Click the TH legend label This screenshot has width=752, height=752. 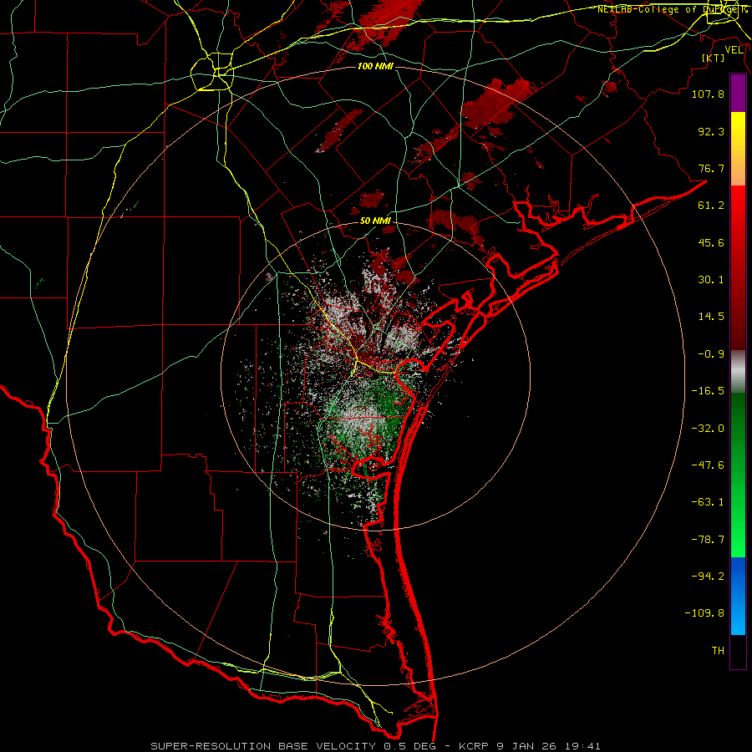[x=718, y=651]
